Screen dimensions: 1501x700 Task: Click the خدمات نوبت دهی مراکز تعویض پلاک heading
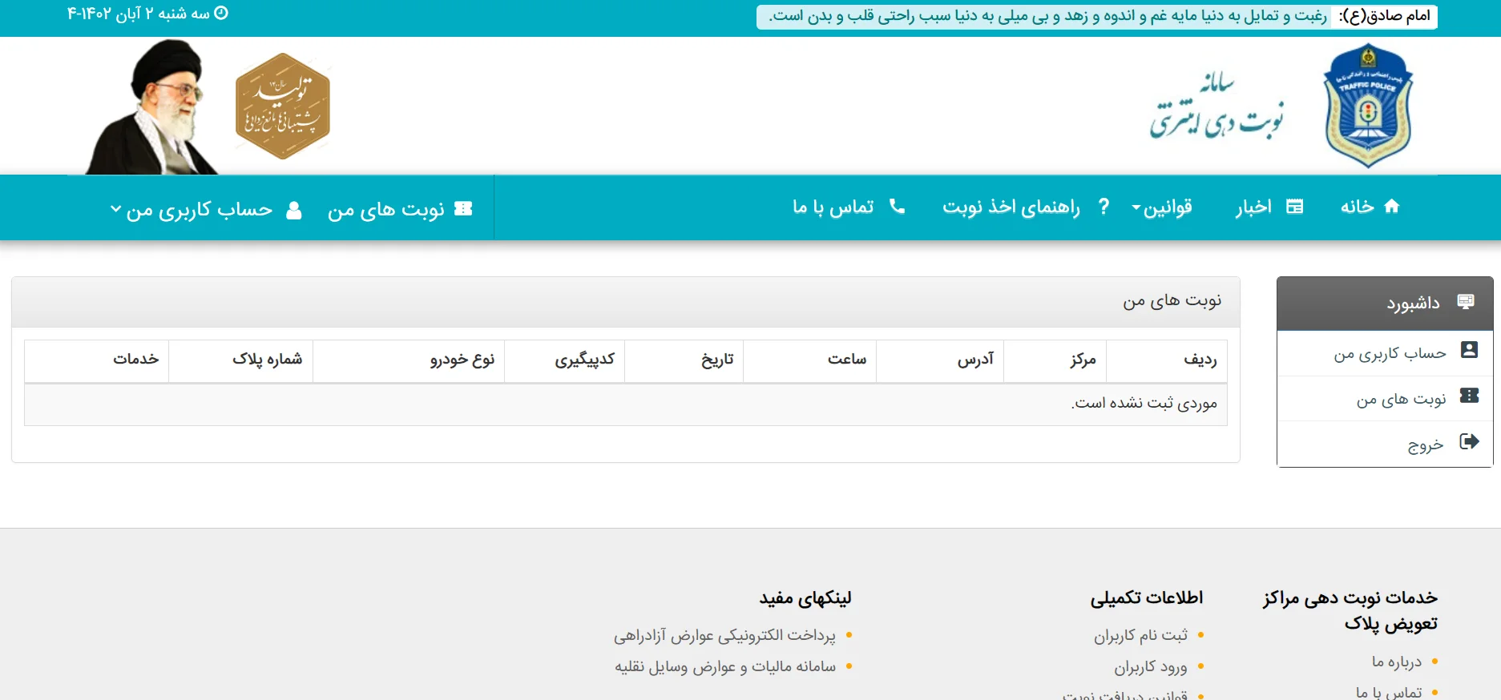(1350, 610)
